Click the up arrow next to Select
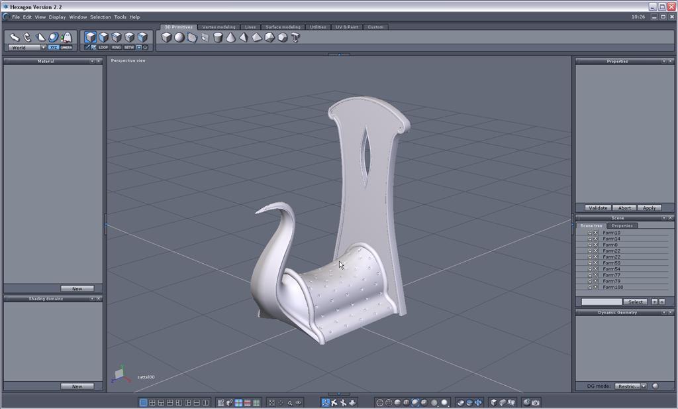This screenshot has width=678, height=409. click(662, 302)
